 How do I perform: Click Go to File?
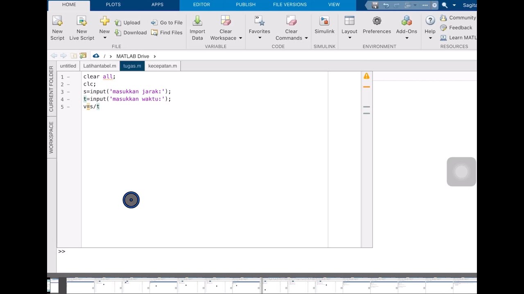pyautogui.click(x=167, y=22)
